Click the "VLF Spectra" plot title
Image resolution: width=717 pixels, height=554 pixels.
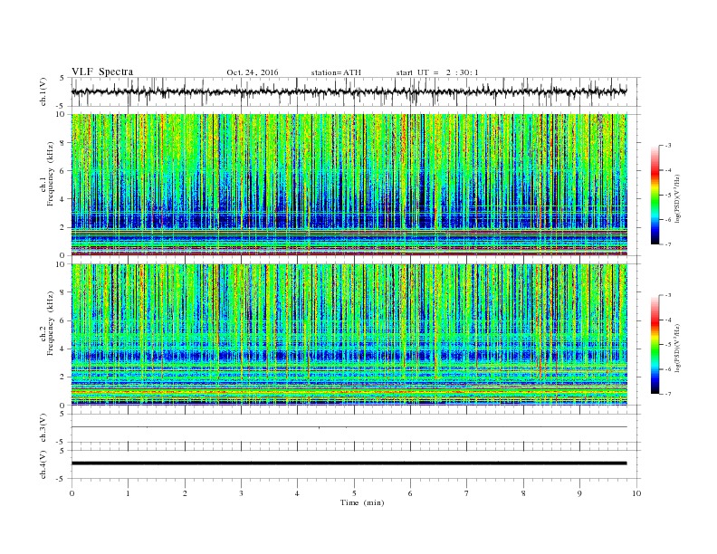(102, 72)
